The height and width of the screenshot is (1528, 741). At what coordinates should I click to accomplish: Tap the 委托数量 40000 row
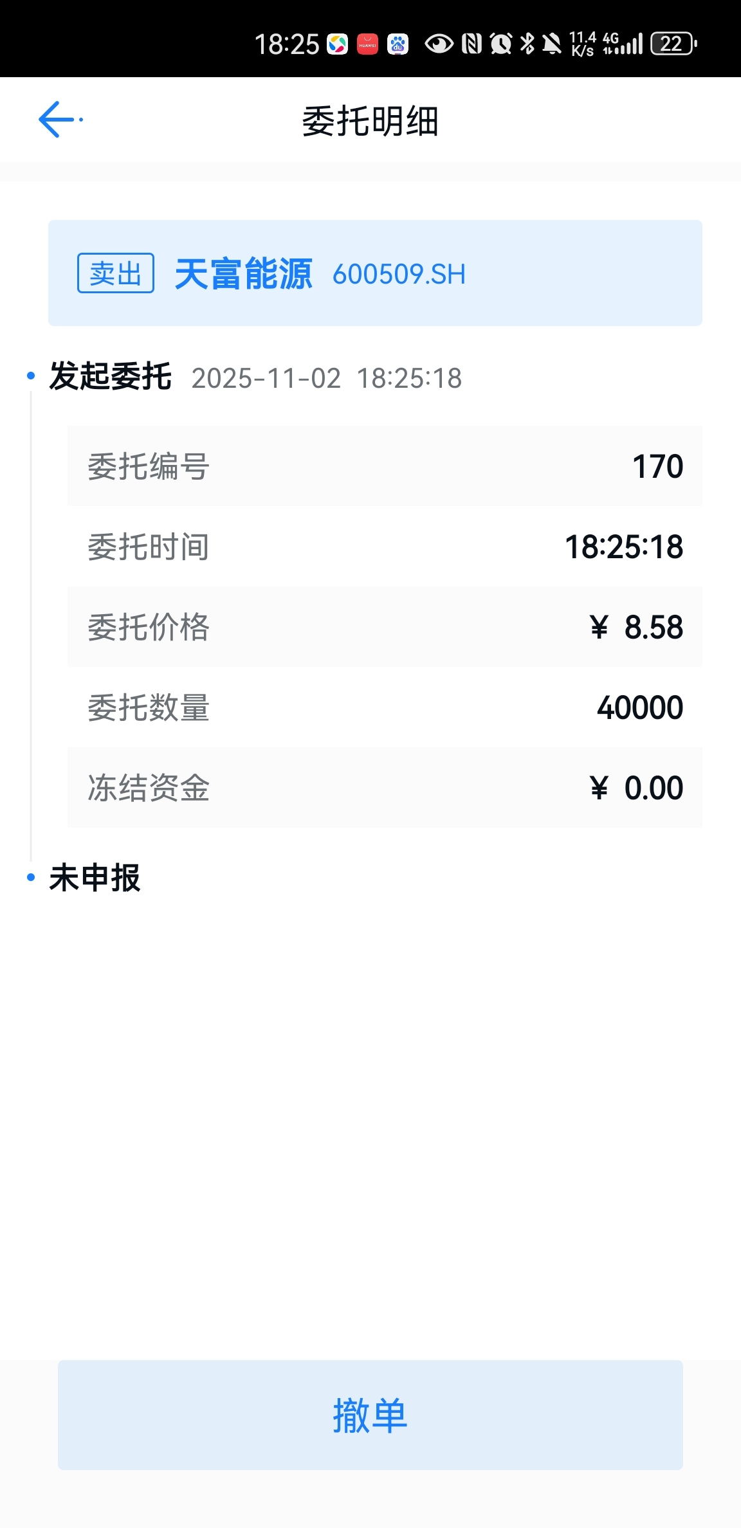click(385, 707)
